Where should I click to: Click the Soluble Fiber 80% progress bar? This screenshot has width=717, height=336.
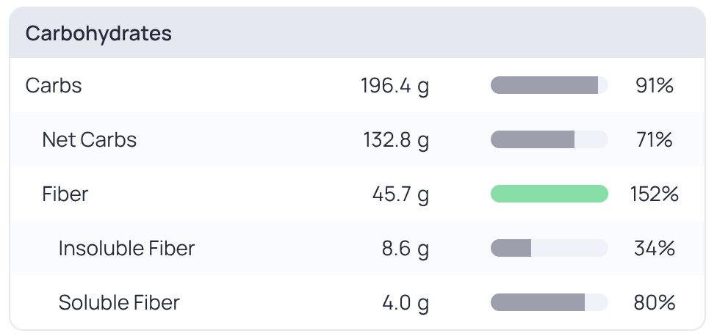[x=550, y=302]
